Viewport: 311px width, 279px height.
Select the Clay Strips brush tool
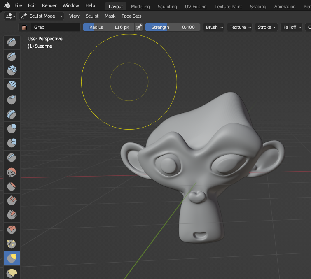click(12, 86)
